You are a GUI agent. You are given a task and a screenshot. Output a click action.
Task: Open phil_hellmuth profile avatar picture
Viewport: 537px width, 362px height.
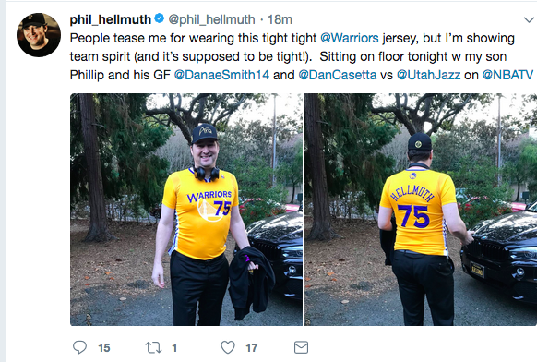(x=39, y=34)
